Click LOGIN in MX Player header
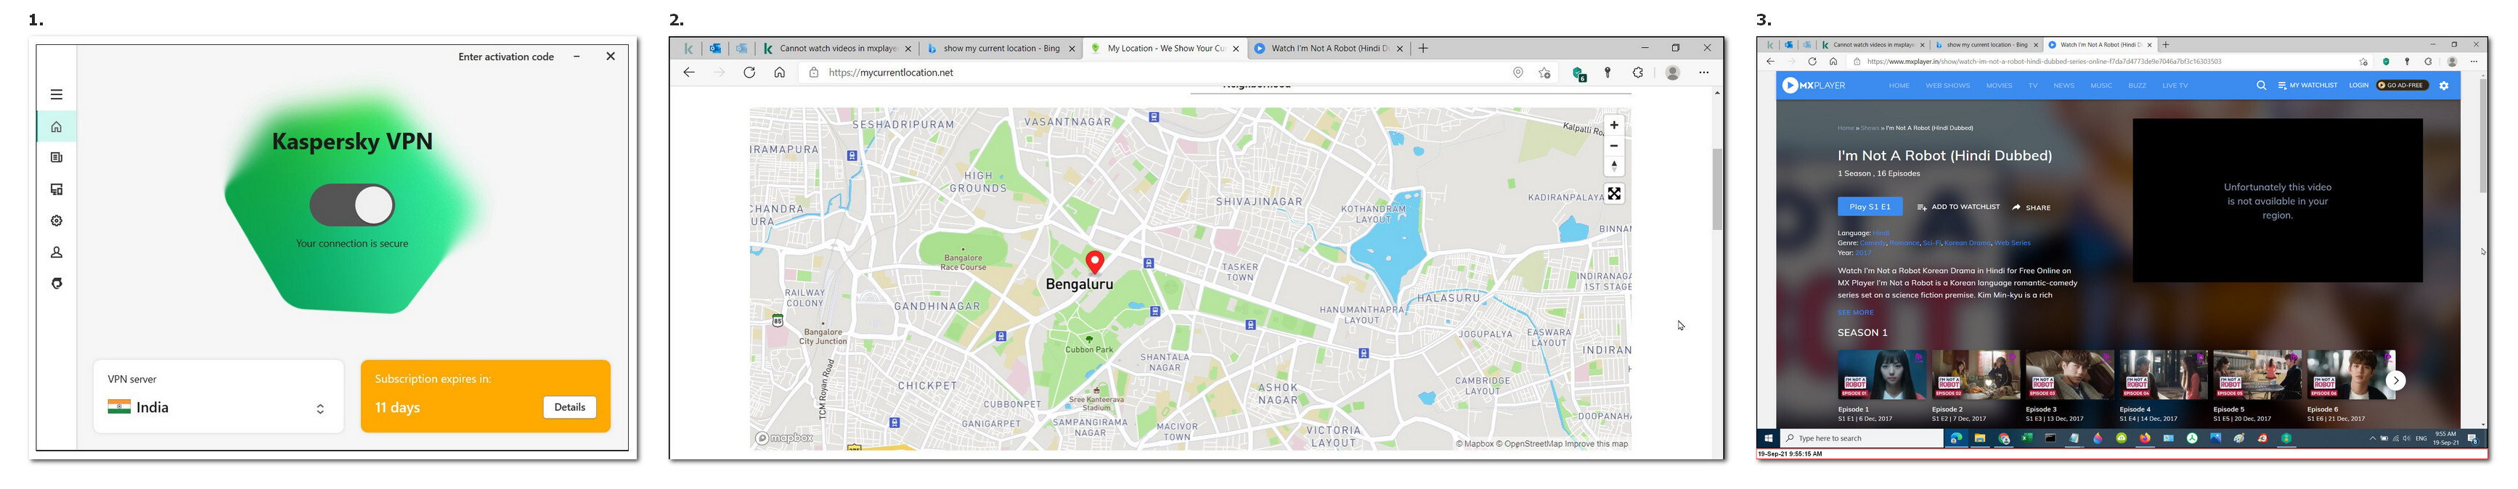 coord(2359,85)
